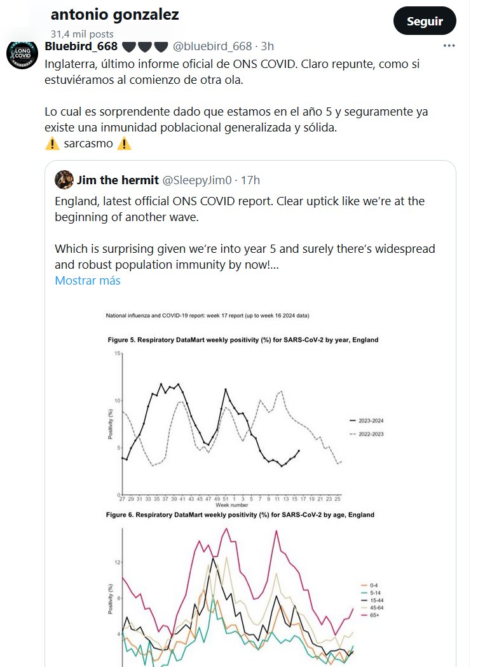This screenshot has width=478, height=667.
Task: Click the black hearts beside Bluebird_668
Action: [x=144, y=46]
